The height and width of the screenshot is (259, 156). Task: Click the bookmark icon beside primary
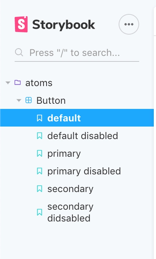coord(40,153)
